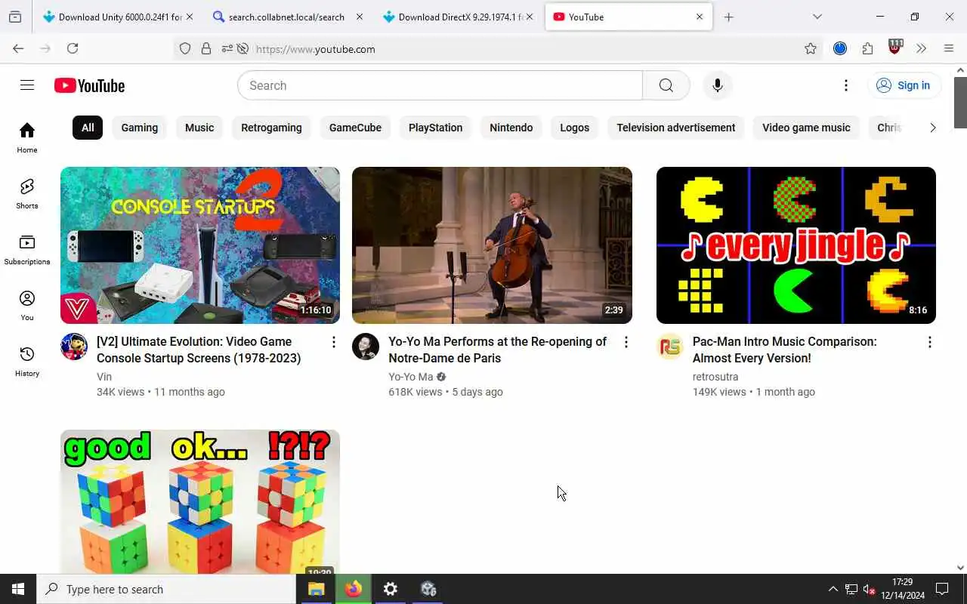967x604 pixels.
Task: Open the Firefox extensions puzzle icon
Action: 867,48
